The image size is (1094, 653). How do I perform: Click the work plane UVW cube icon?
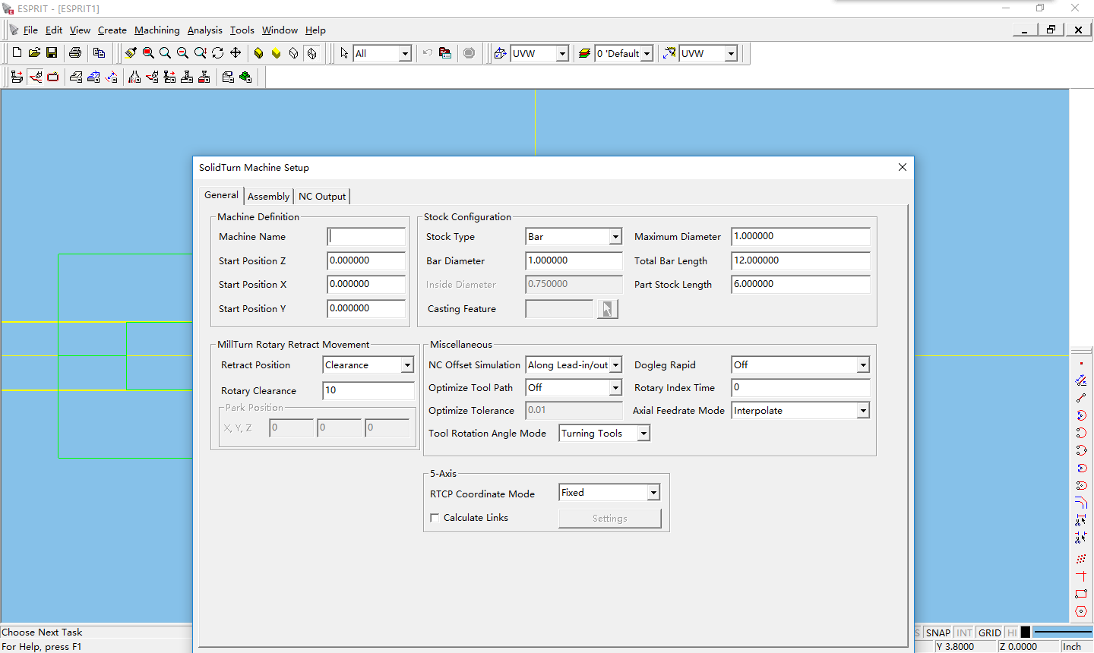click(500, 53)
